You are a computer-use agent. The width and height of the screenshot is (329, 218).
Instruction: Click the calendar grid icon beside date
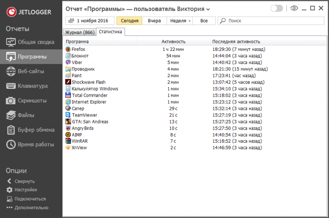[72, 21]
